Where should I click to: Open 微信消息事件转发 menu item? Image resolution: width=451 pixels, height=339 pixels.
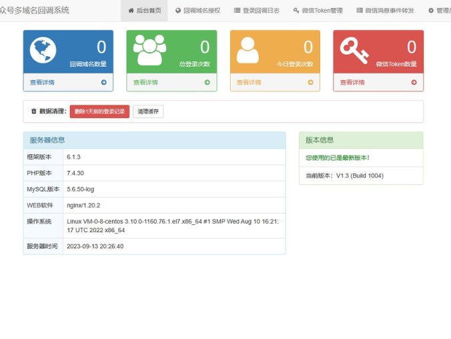click(x=385, y=11)
